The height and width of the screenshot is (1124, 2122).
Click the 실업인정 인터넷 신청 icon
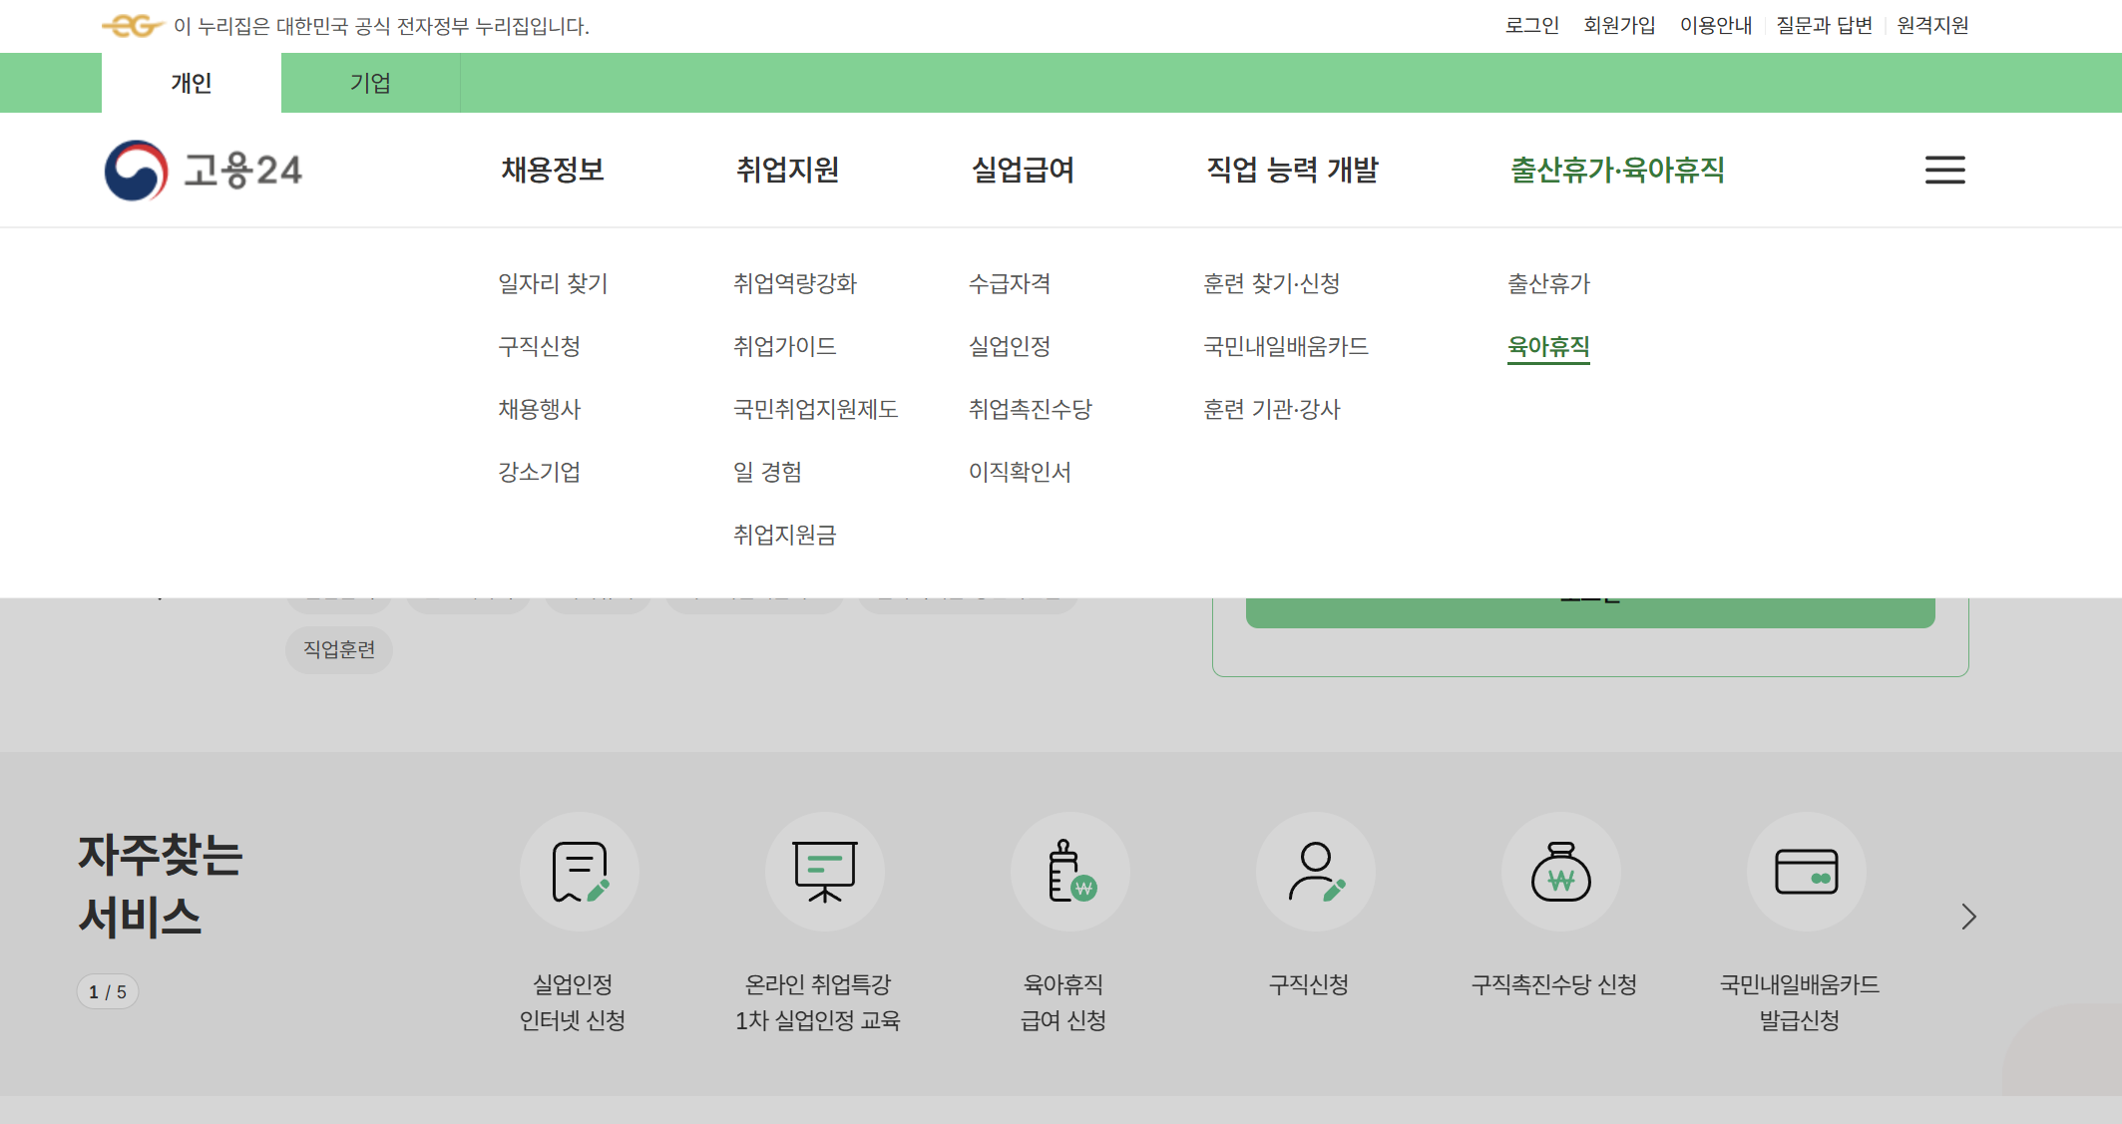coord(579,872)
